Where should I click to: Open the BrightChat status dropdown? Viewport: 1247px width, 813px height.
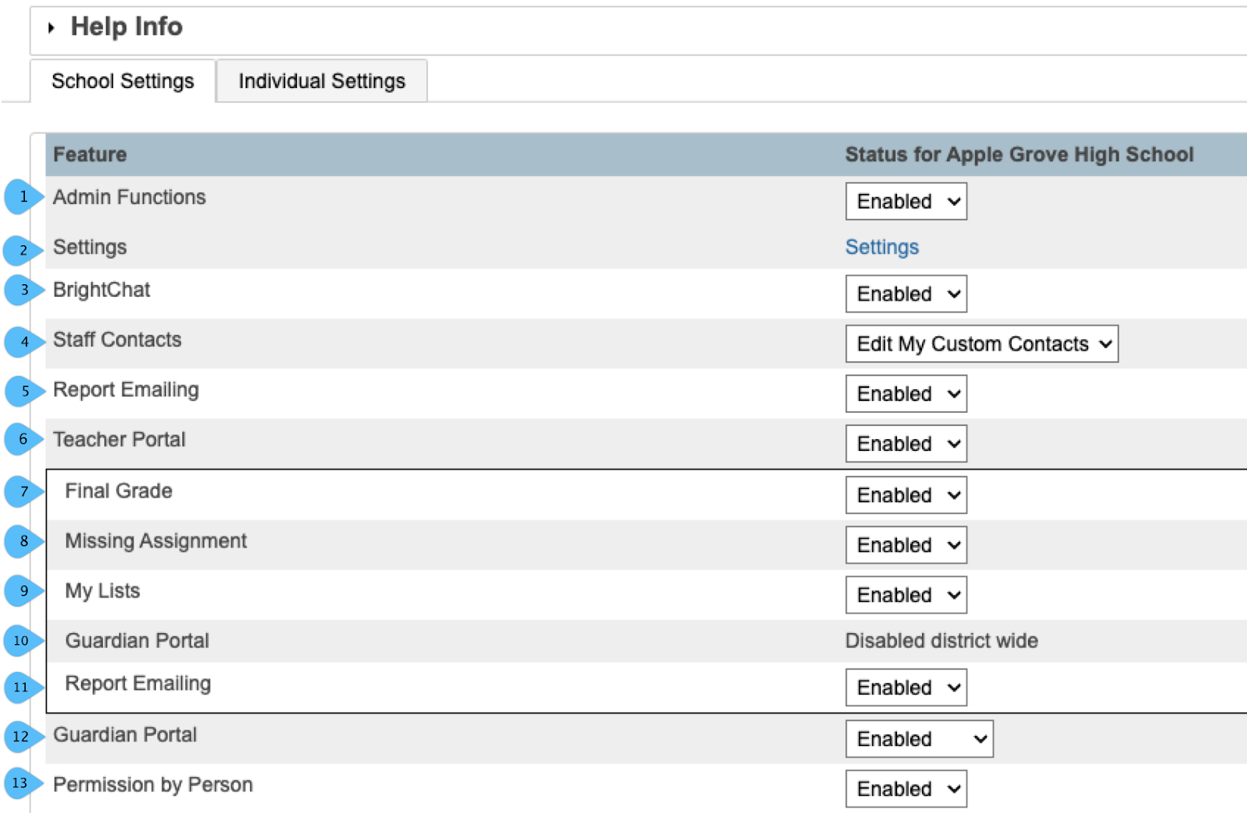906,294
